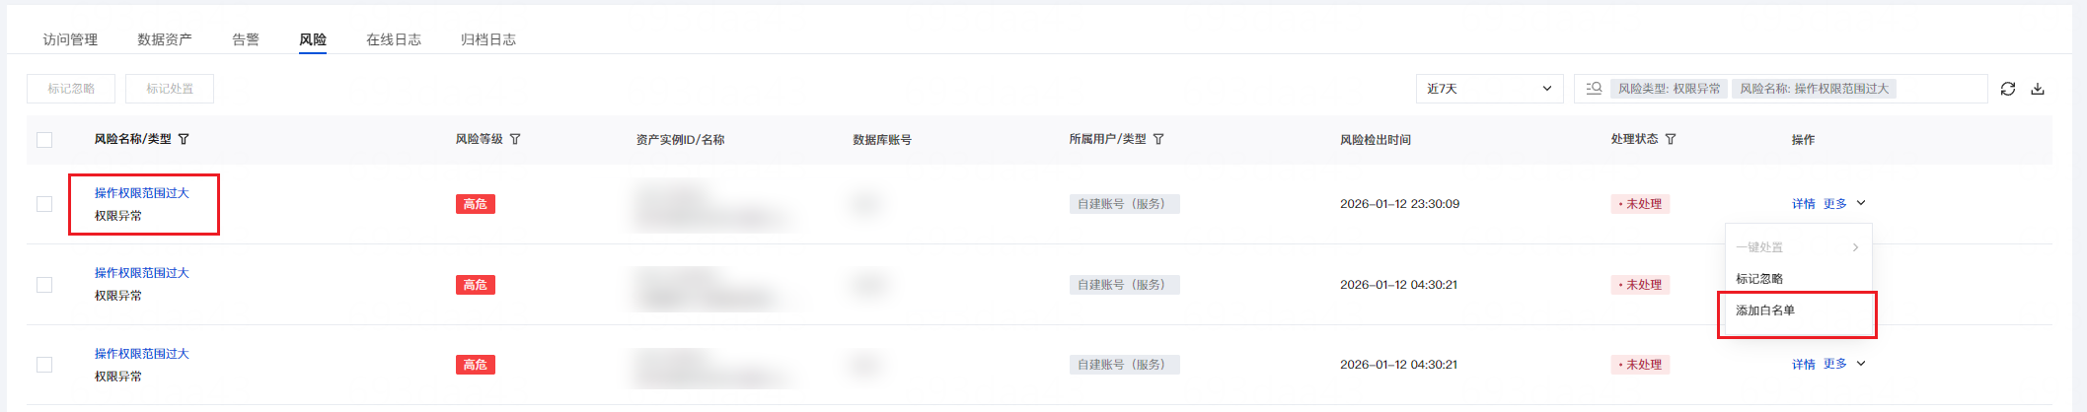Click the empty area of search filter field

[1939, 89]
